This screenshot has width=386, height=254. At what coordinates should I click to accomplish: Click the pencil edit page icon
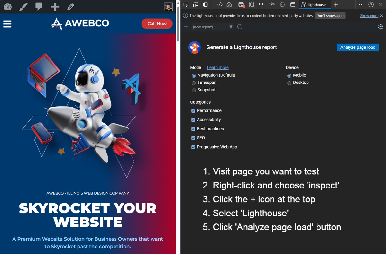click(x=70, y=6)
